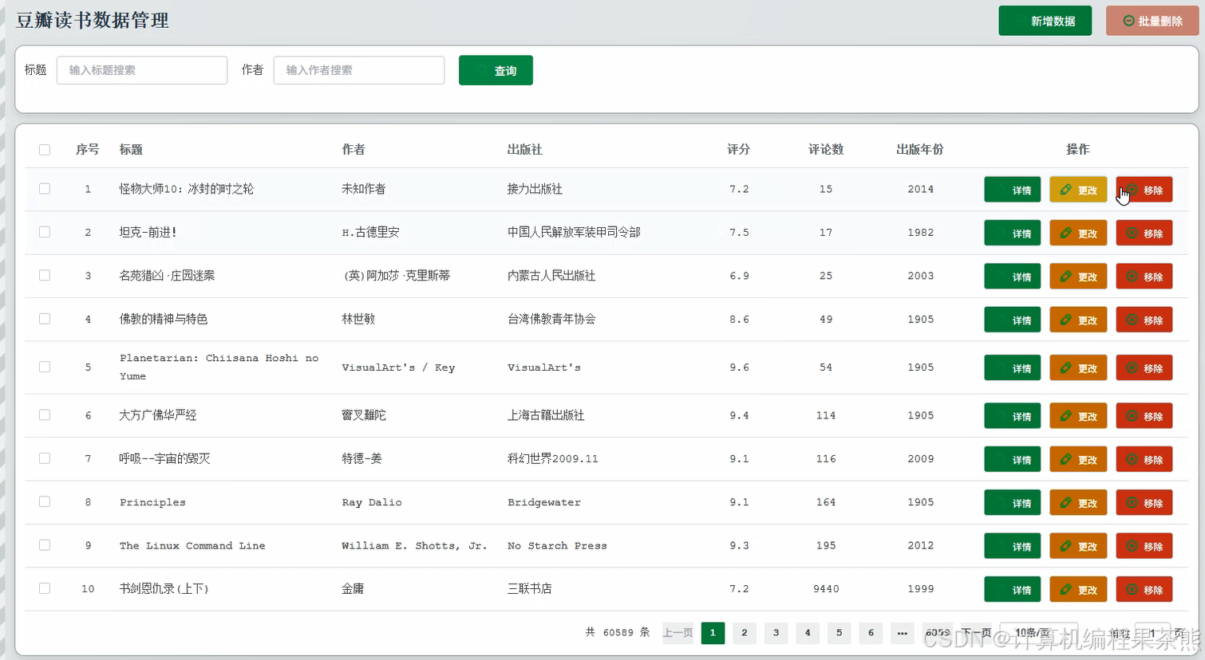Edit 大方广佛华严经 using 更改
This screenshot has width=1205, height=660.
point(1078,416)
